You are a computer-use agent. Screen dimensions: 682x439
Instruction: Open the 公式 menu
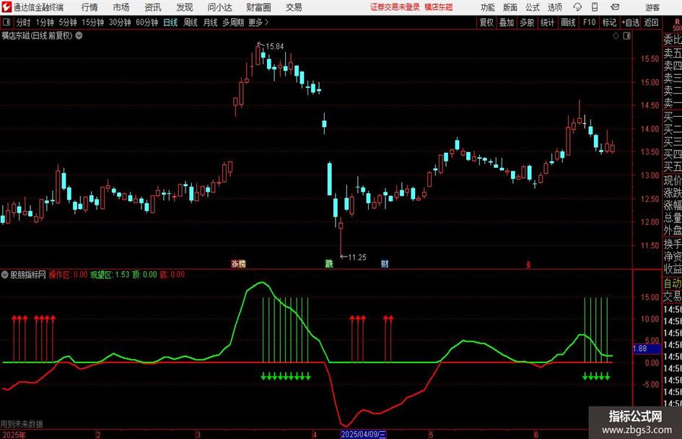(x=533, y=7)
